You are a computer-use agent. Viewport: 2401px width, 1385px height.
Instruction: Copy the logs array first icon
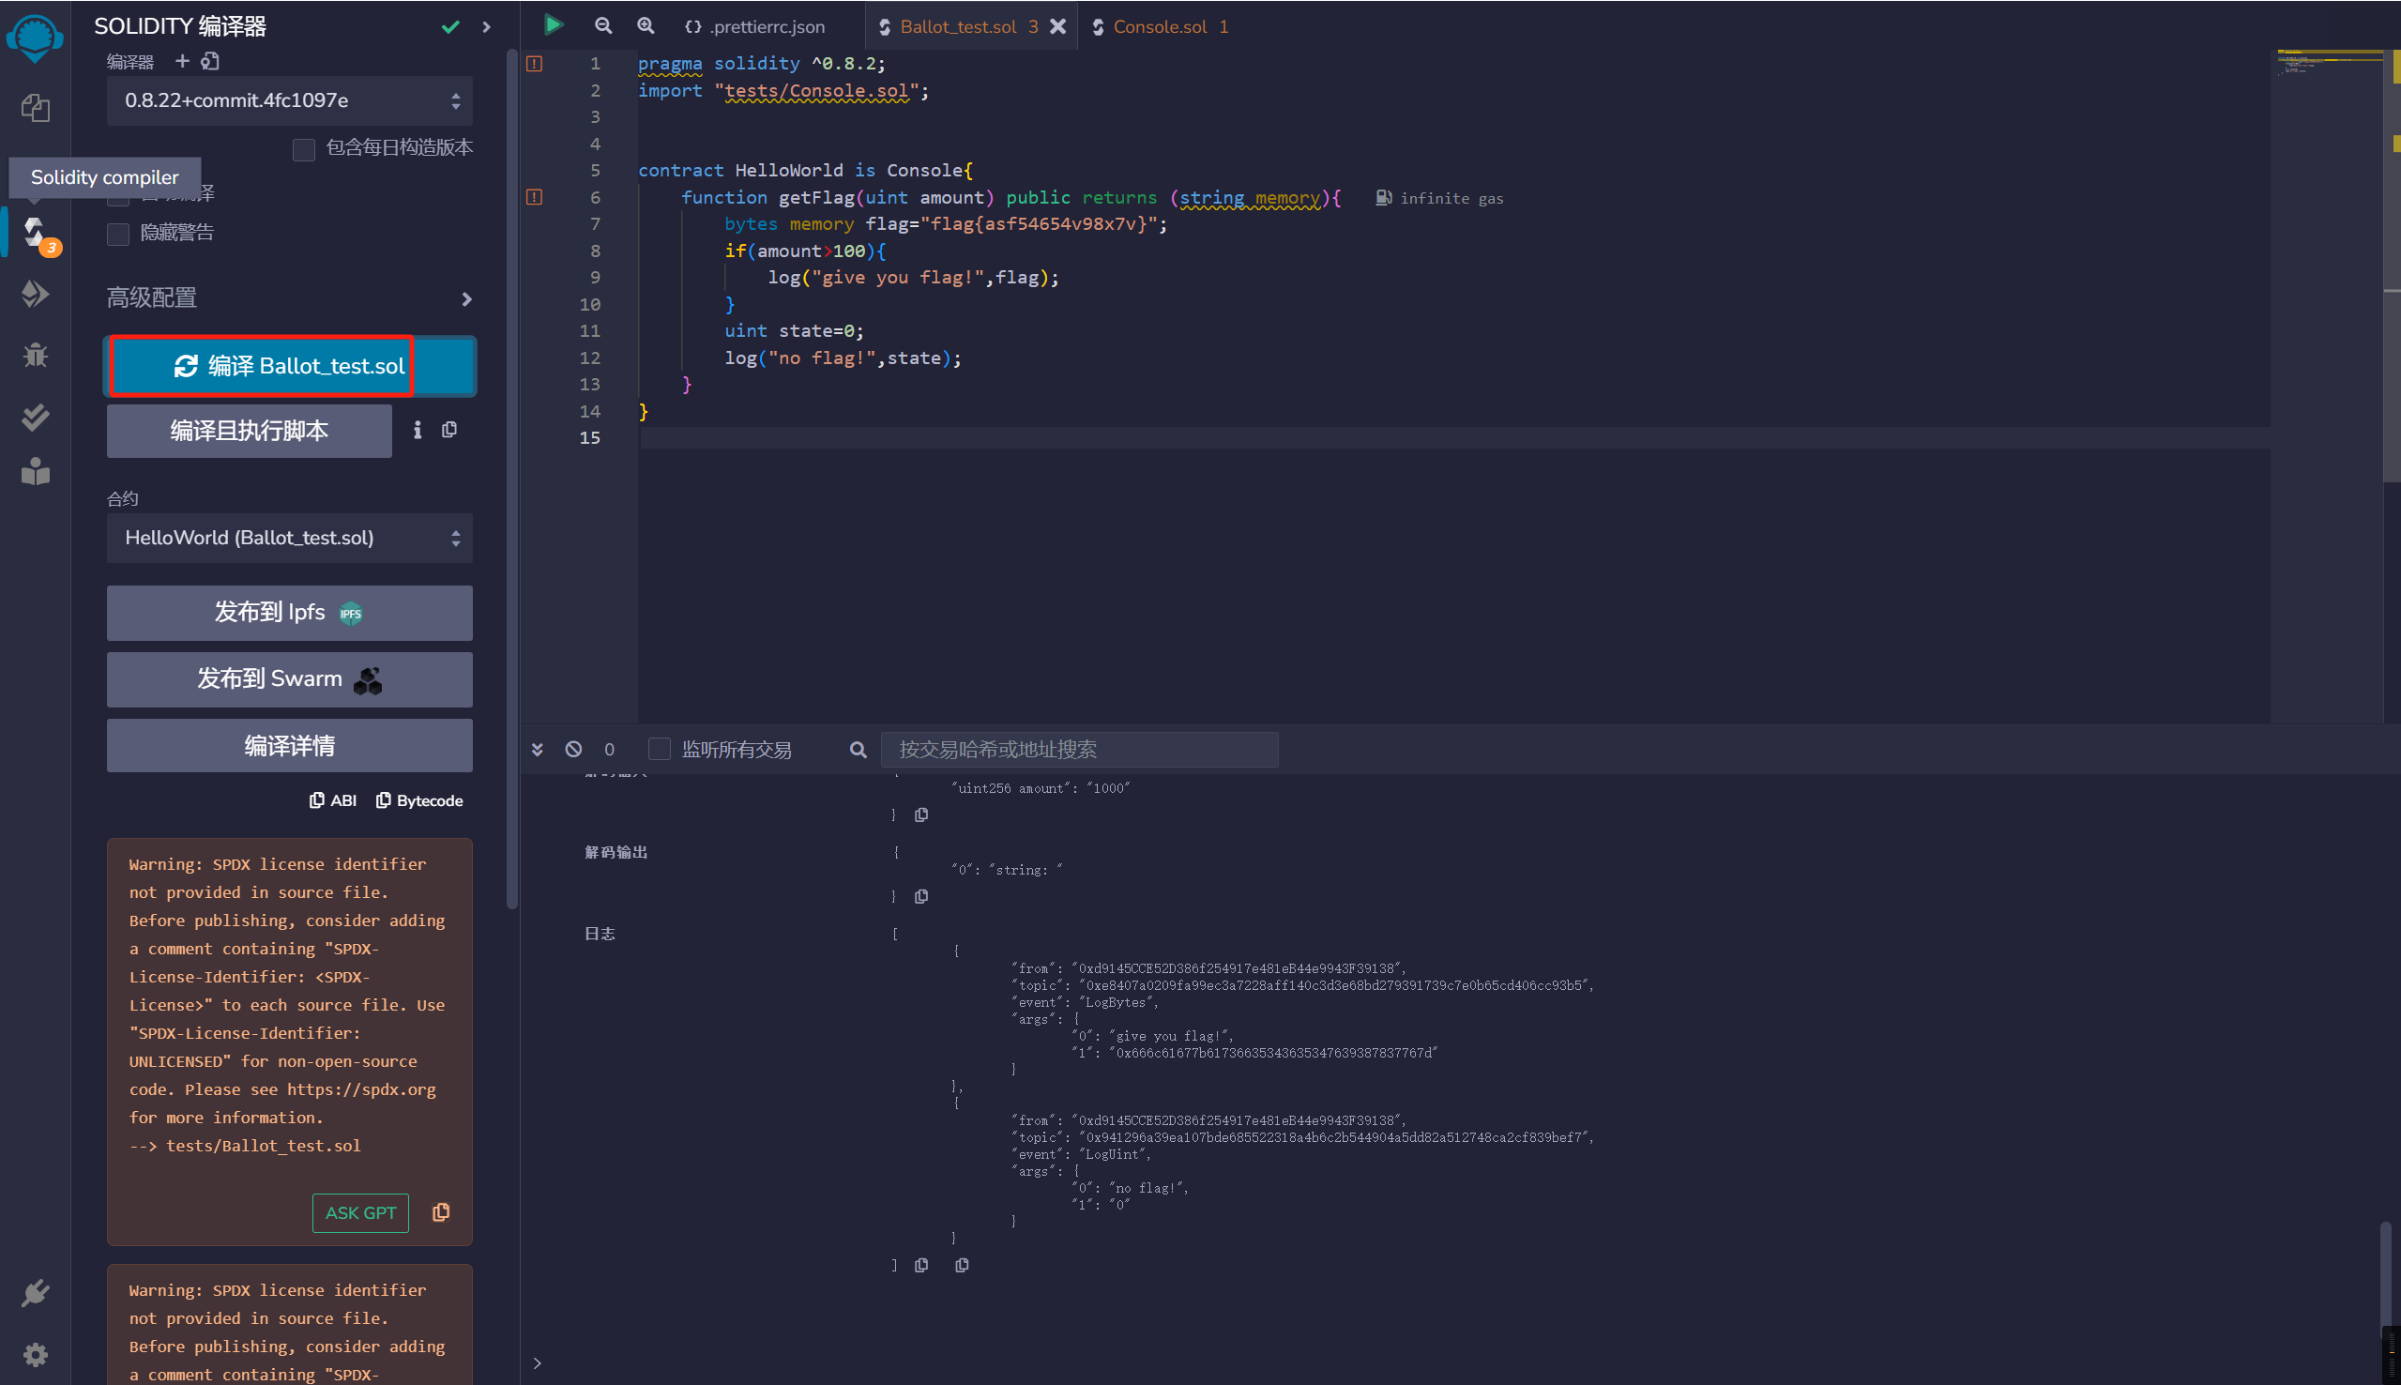tap(921, 1265)
